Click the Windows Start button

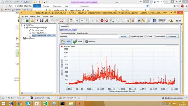pos(3,103)
